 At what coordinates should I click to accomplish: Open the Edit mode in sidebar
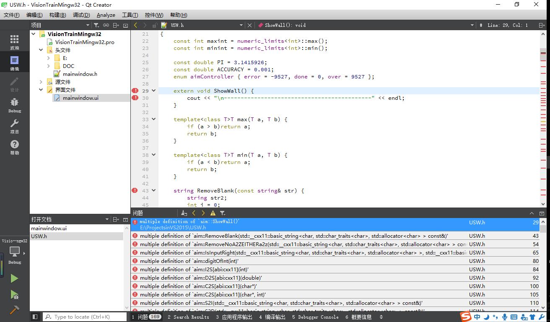pos(15,63)
